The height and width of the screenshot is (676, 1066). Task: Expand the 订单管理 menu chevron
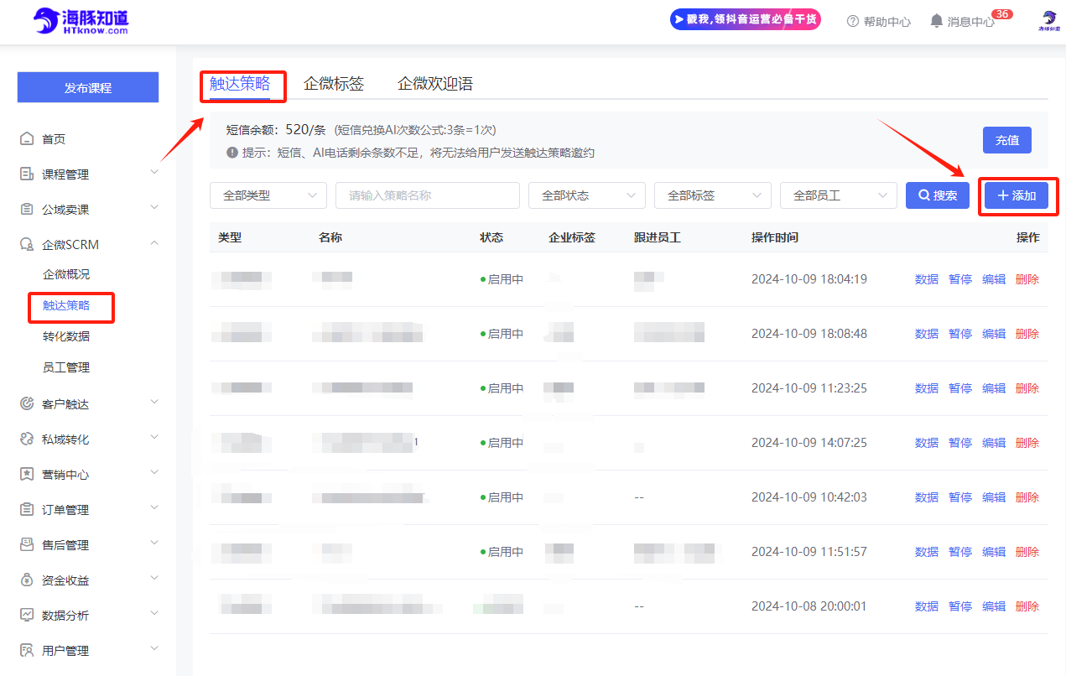[154, 508]
